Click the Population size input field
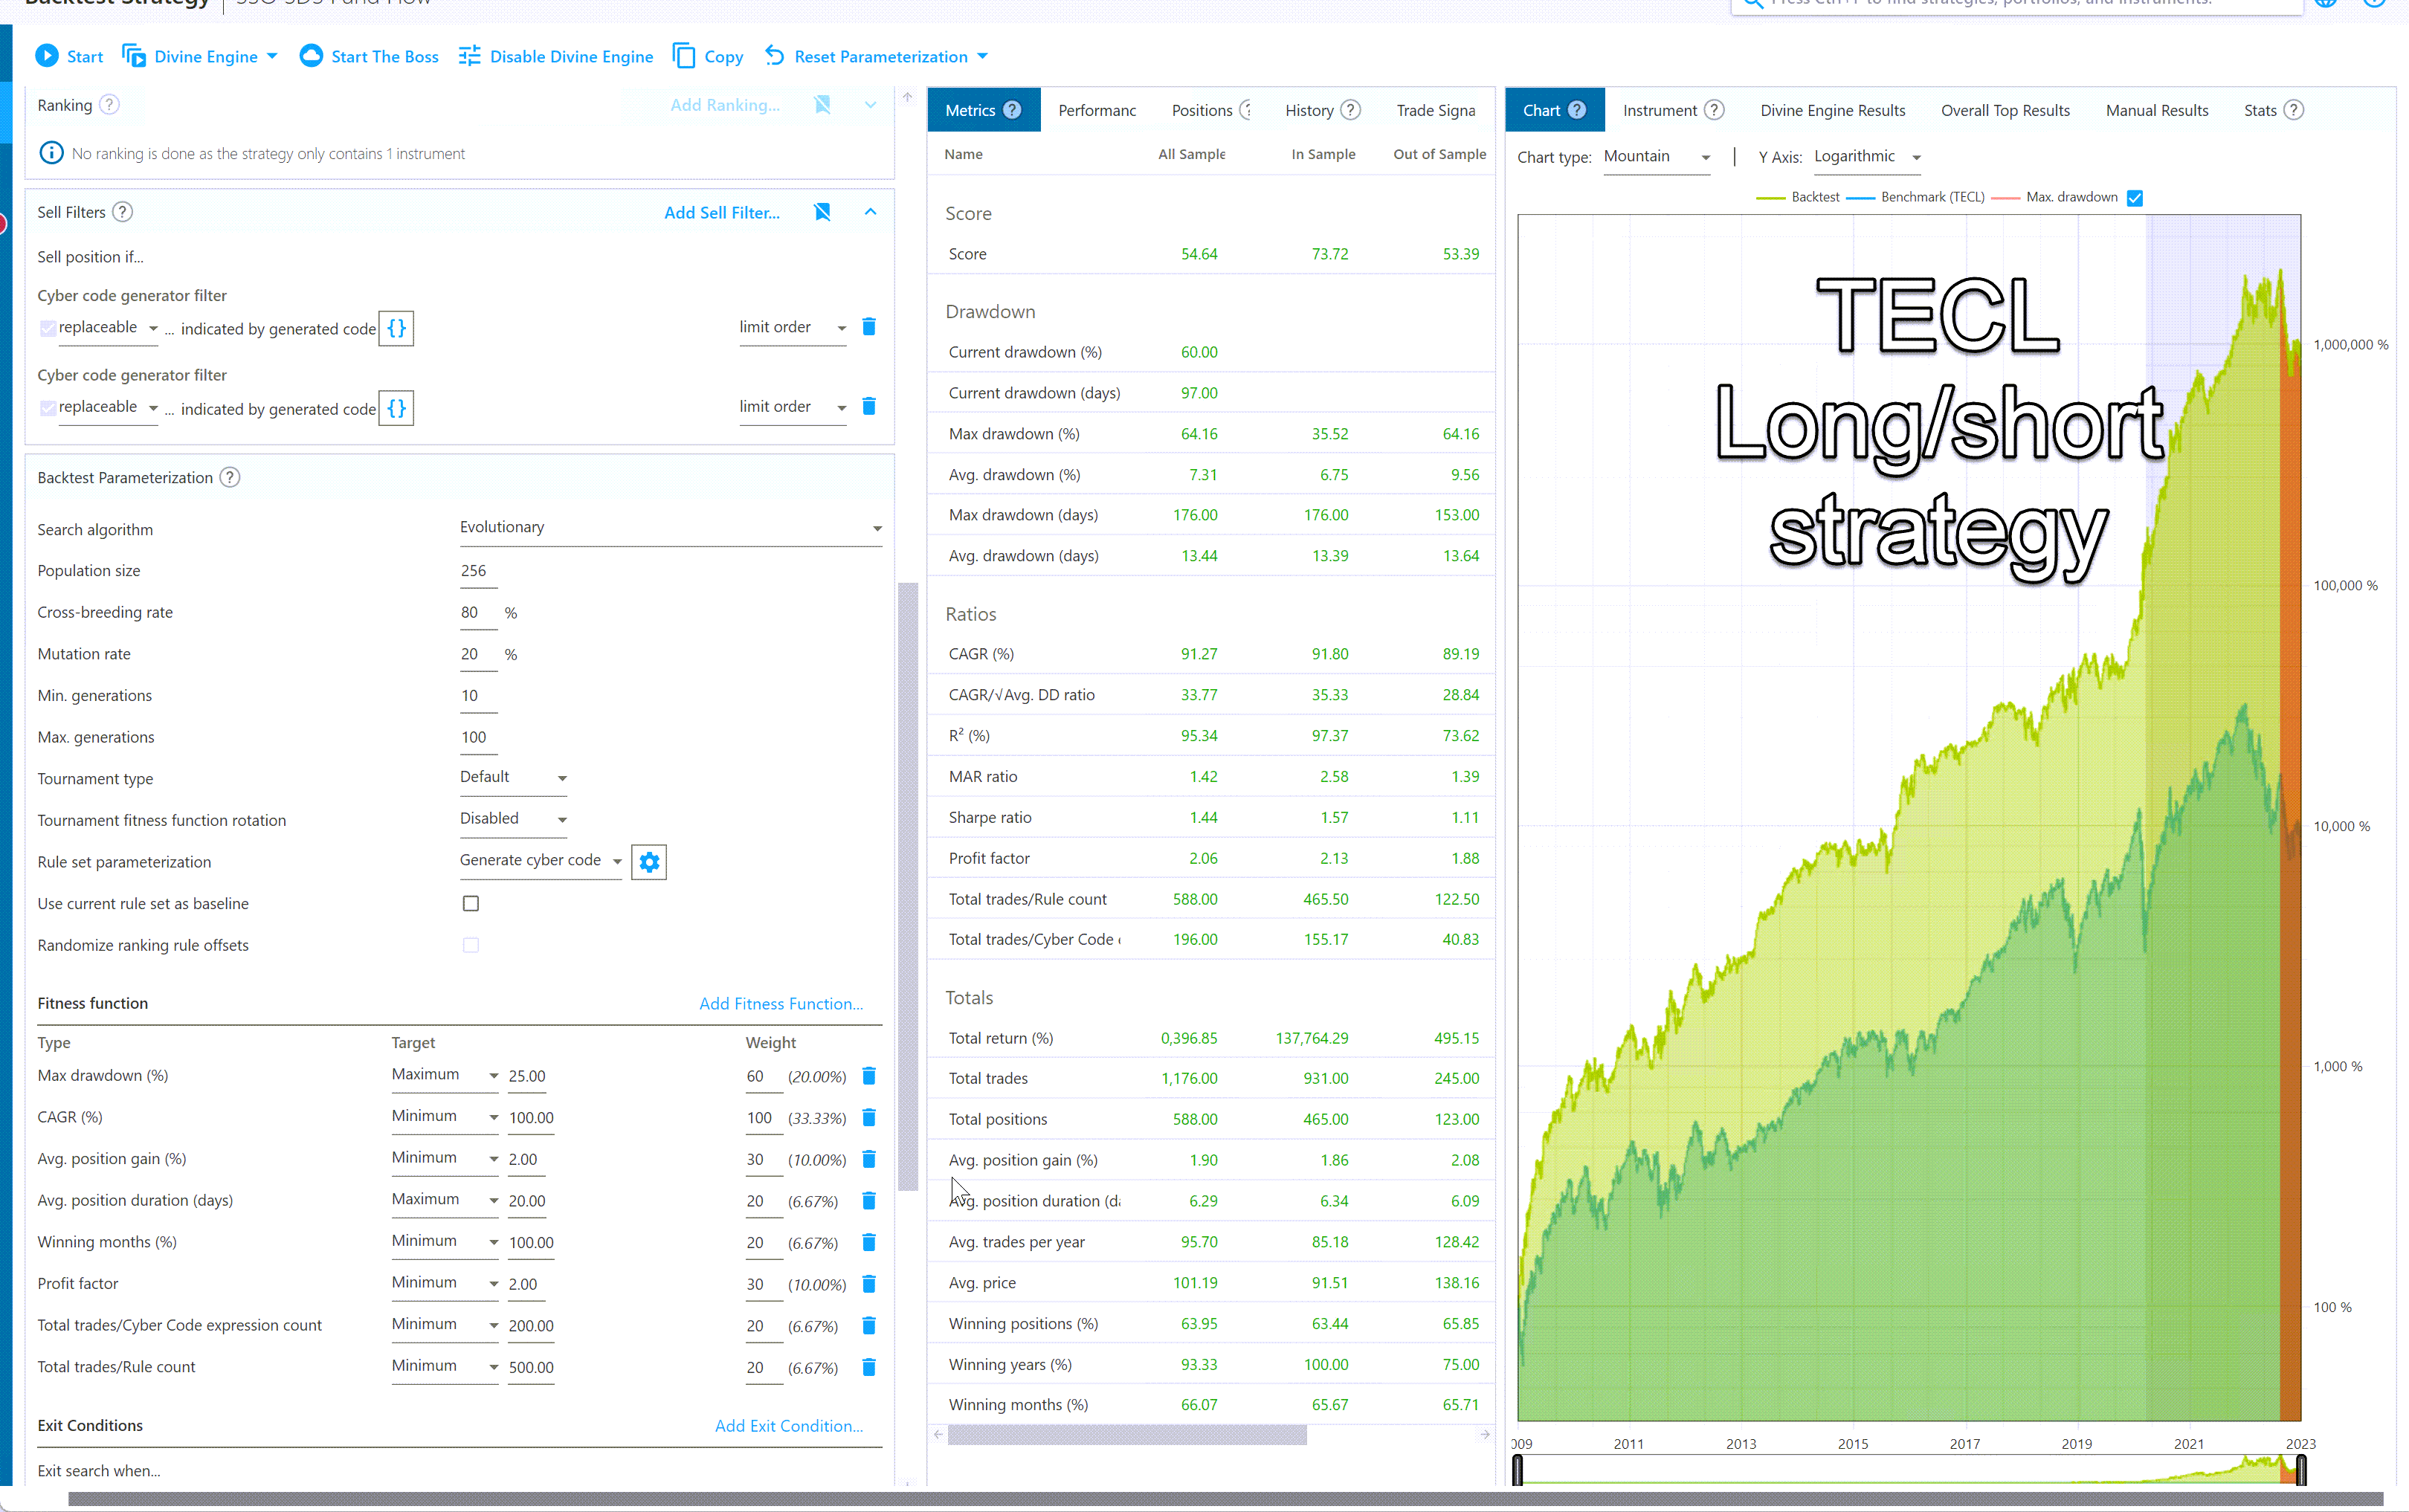This screenshot has height=1512, width=2409. pyautogui.click(x=478, y=571)
